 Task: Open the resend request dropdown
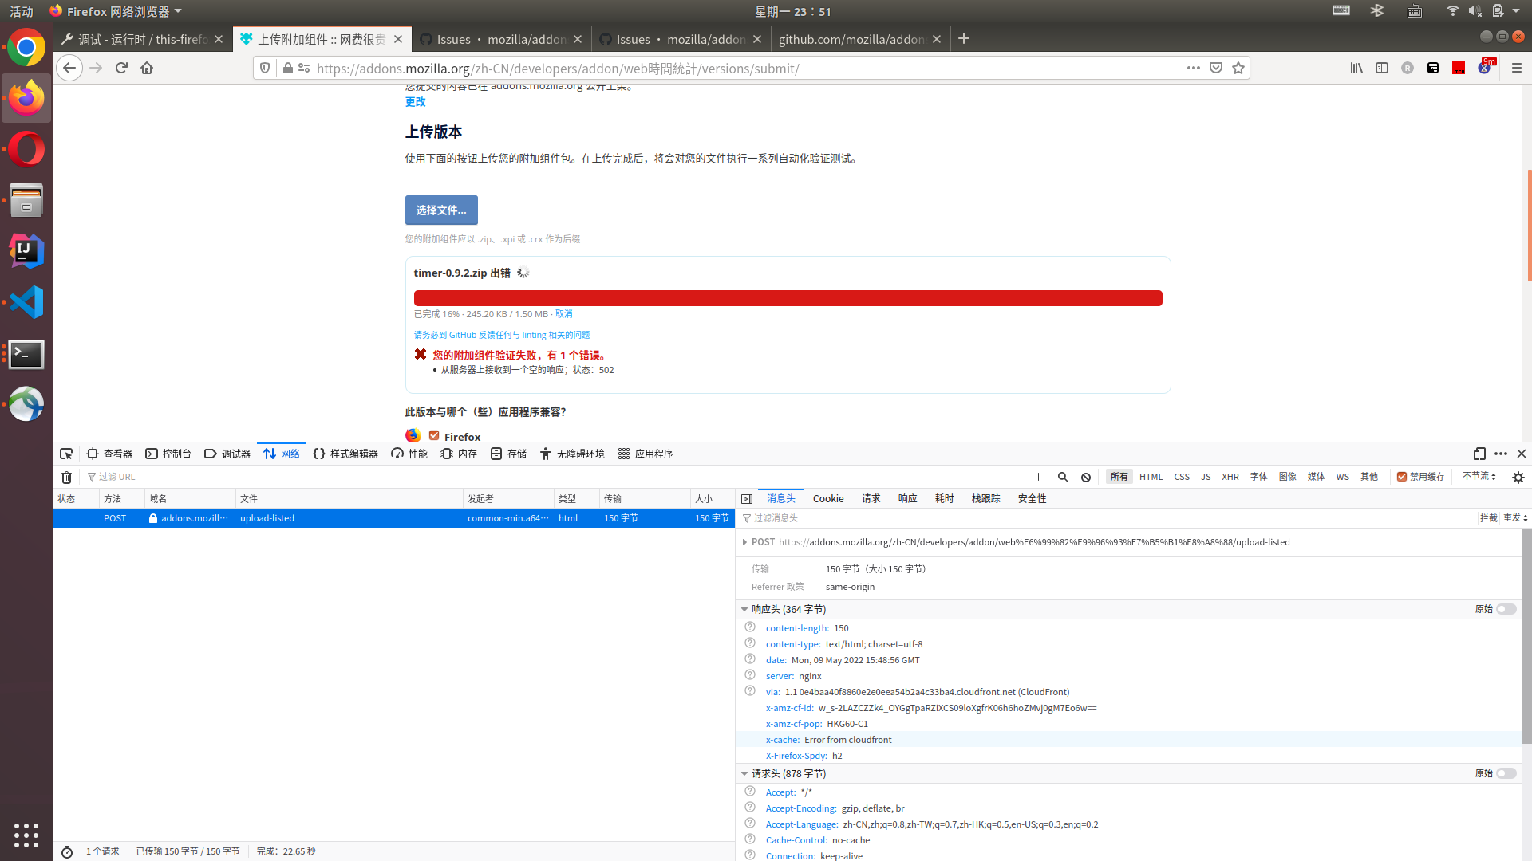point(1515,517)
